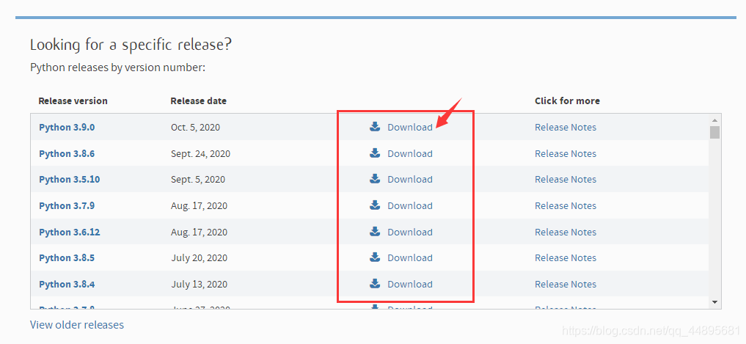This screenshot has width=746, height=344.
Task: Download text link for Python 3.8.4
Action: (410, 284)
